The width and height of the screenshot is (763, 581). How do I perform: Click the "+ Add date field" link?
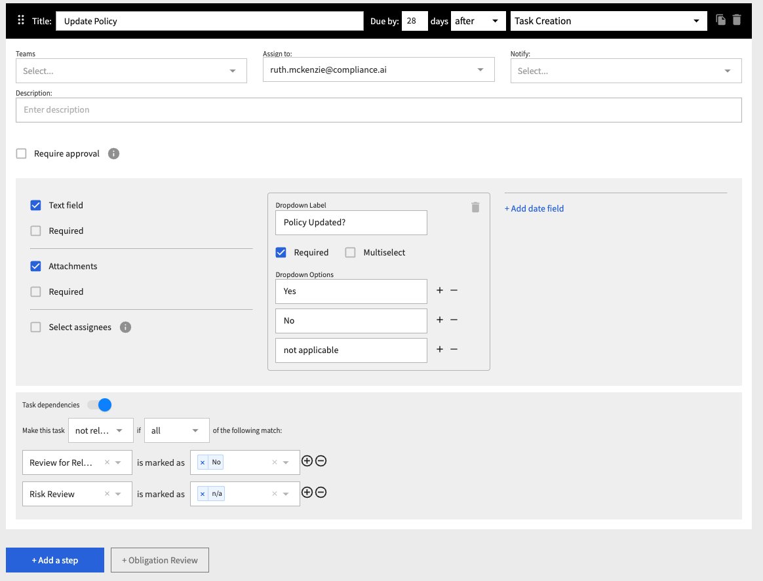[x=534, y=208]
